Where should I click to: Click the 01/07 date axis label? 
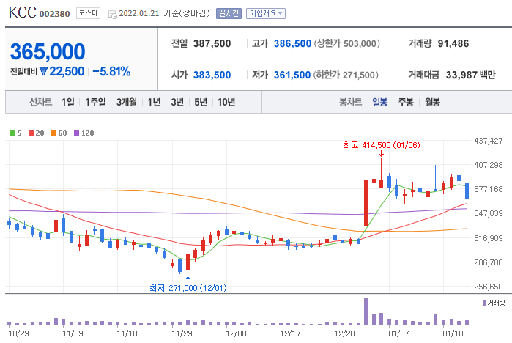point(398,333)
